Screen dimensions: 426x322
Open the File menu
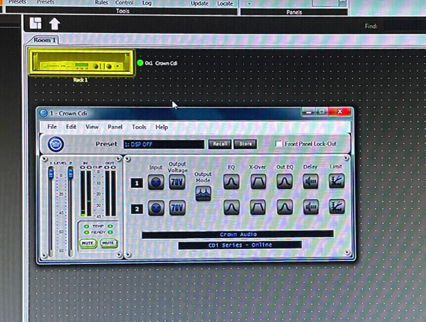click(x=52, y=127)
